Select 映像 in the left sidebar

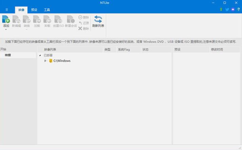click(x=8, y=55)
